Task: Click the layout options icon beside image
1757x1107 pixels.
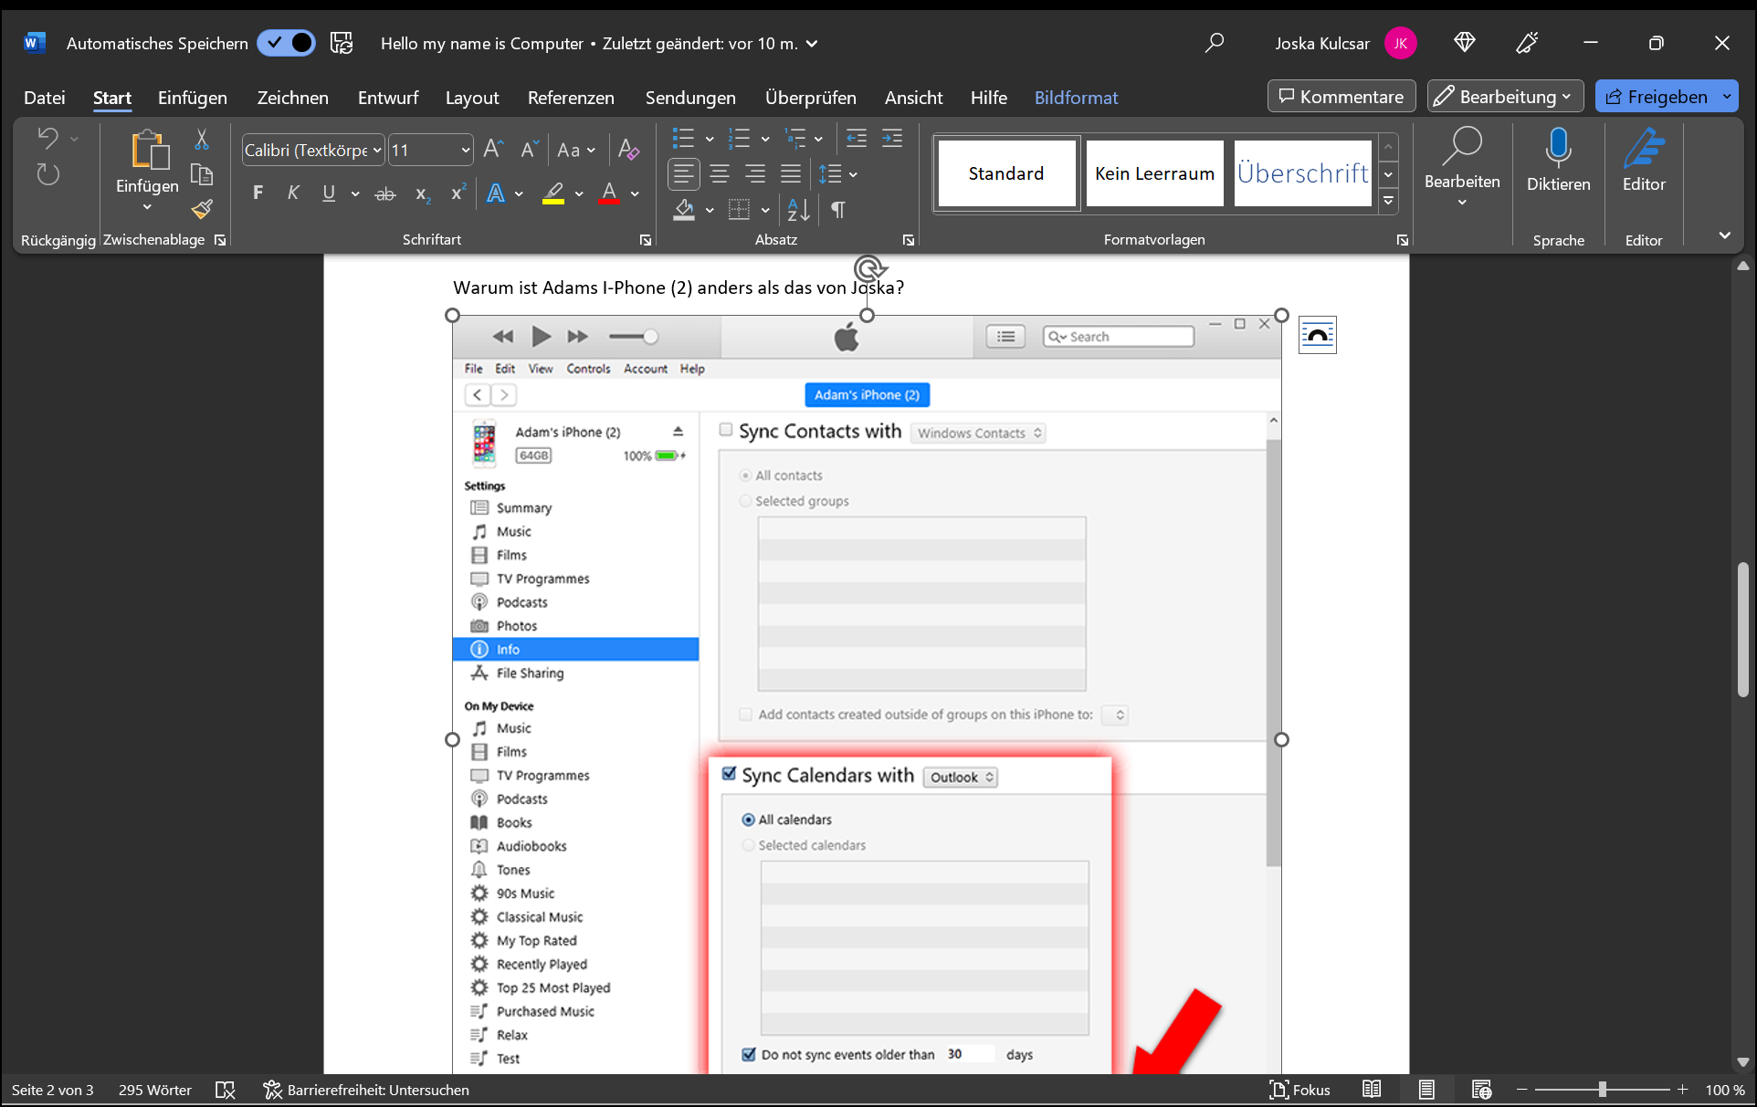Action: [x=1317, y=336]
